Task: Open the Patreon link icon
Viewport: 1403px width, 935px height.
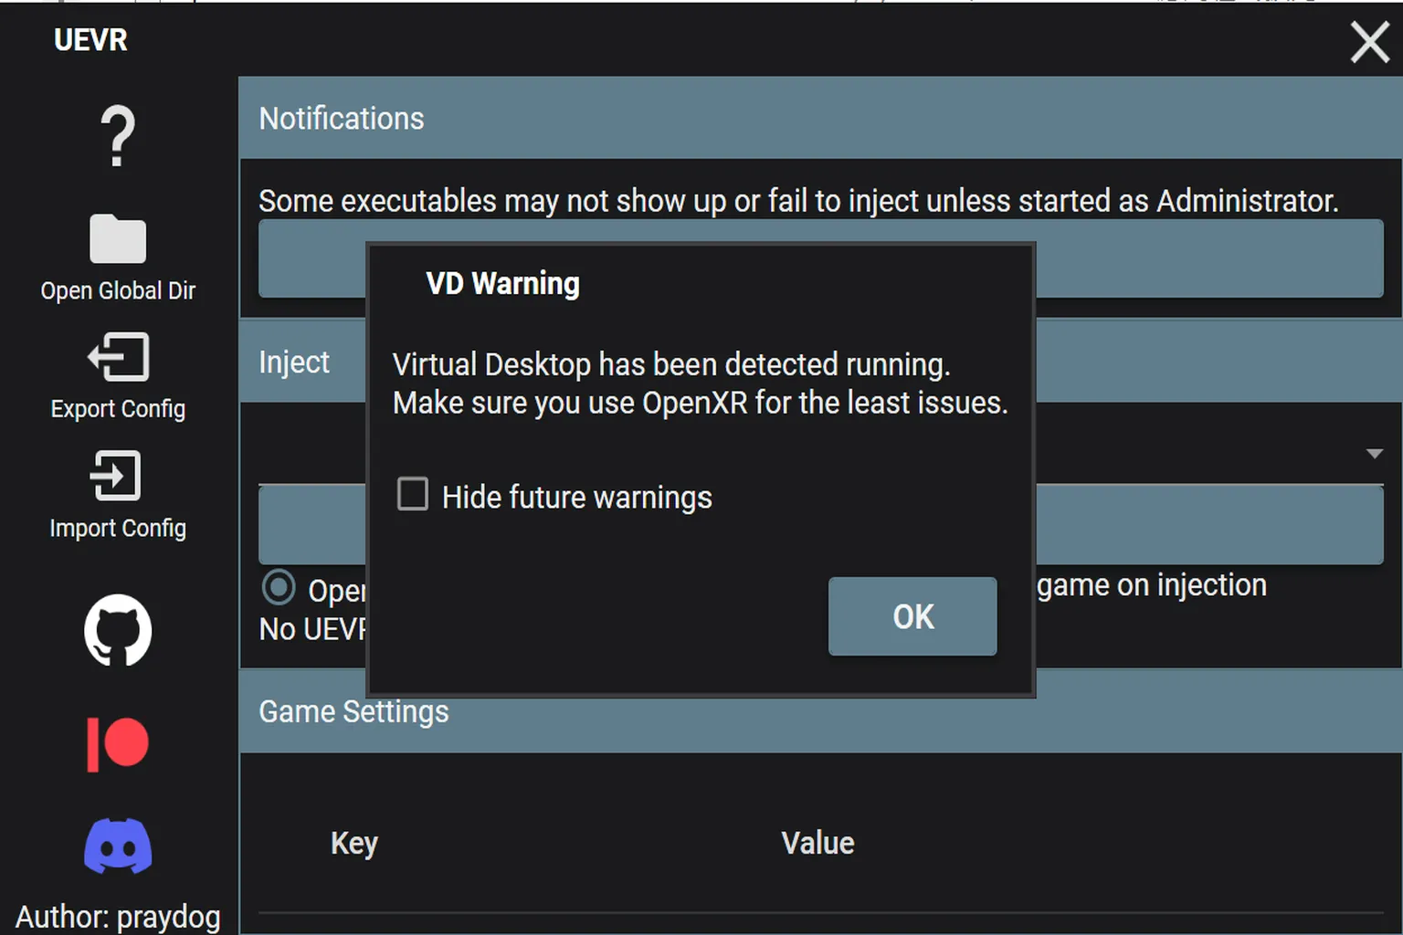Action: click(118, 743)
